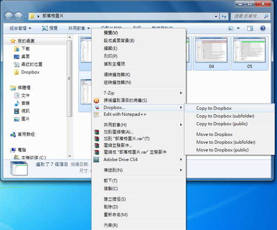The width and height of the screenshot is (277, 230).
Task: Open 共用對象 toolbar dropdown
Action: click(79, 28)
